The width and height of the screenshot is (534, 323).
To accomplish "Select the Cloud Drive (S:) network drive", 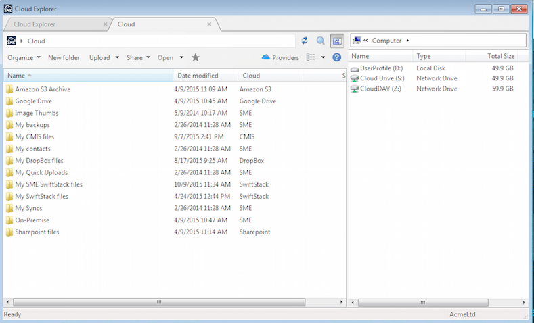I will (381, 78).
